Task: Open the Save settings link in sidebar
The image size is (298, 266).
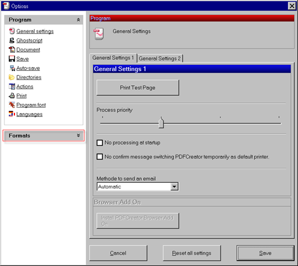Action: click(22, 59)
